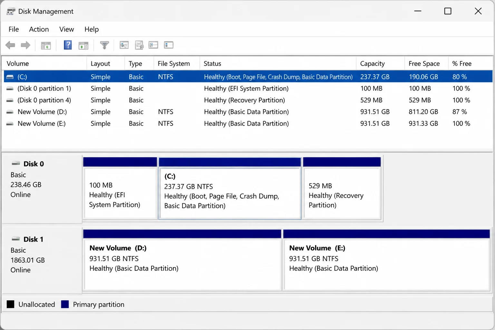Screen dimensions: 495x330
Task: Click the Disk 1 label in disk panel
Action: (33, 239)
